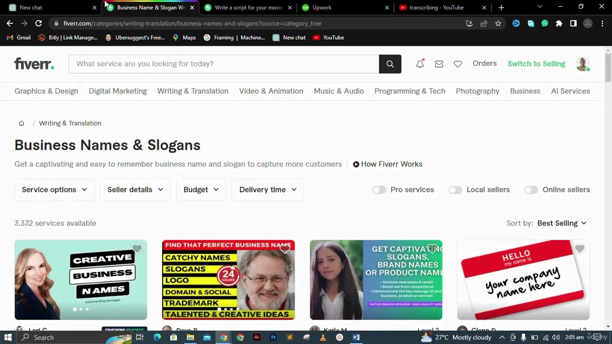Click the browser address bar URL

click(192, 23)
